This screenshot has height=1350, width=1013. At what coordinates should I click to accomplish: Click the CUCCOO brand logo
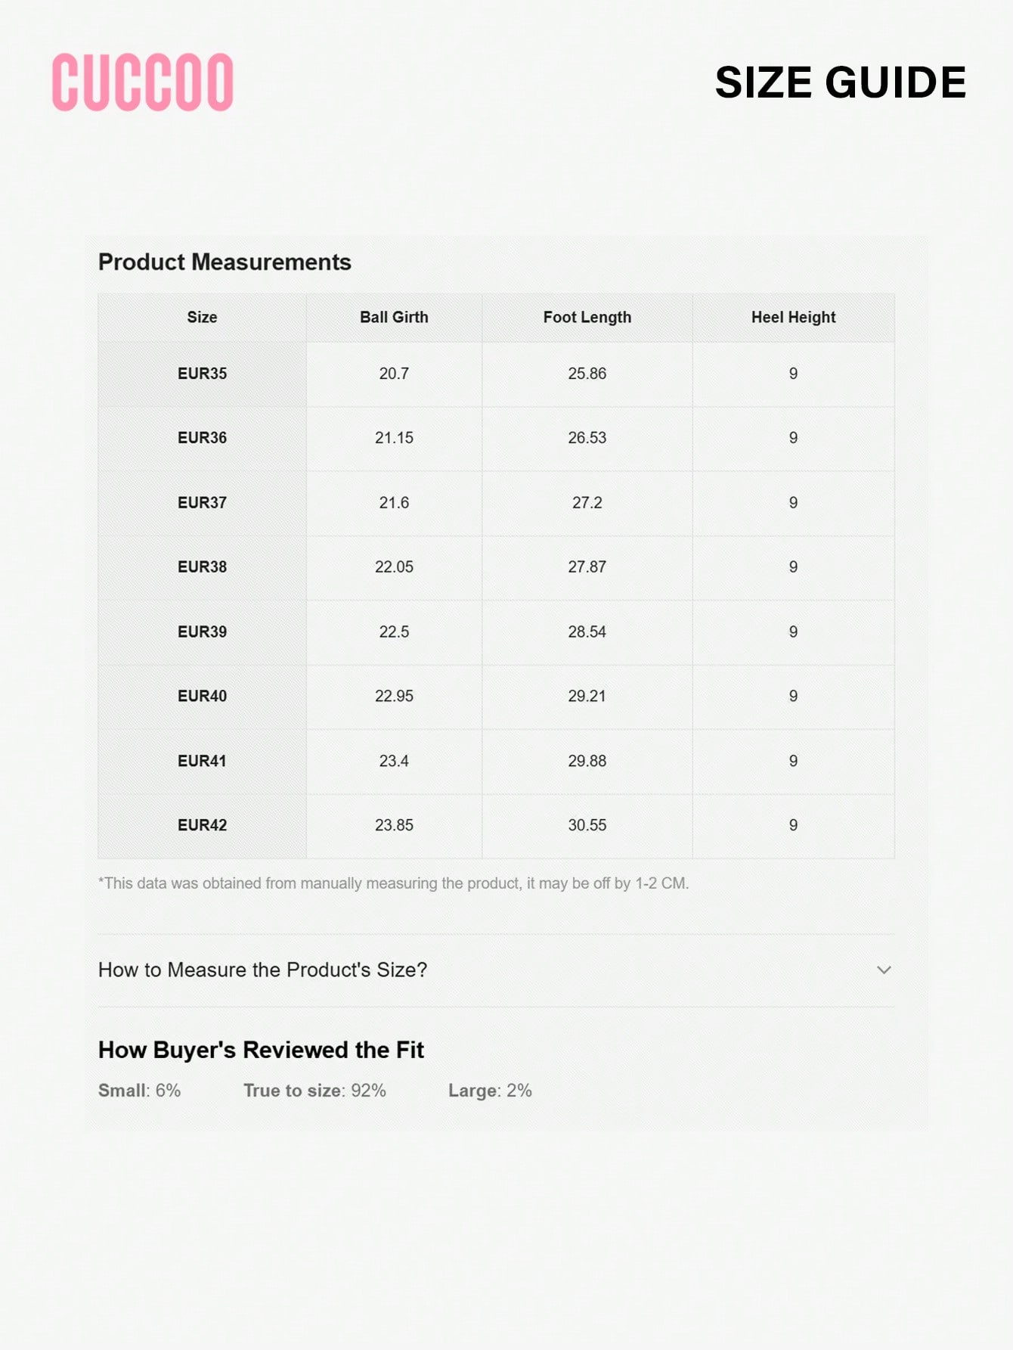click(x=142, y=82)
